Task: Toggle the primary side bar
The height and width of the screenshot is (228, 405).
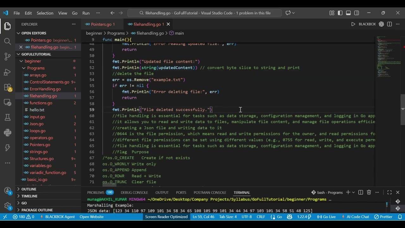Action: 340,13
